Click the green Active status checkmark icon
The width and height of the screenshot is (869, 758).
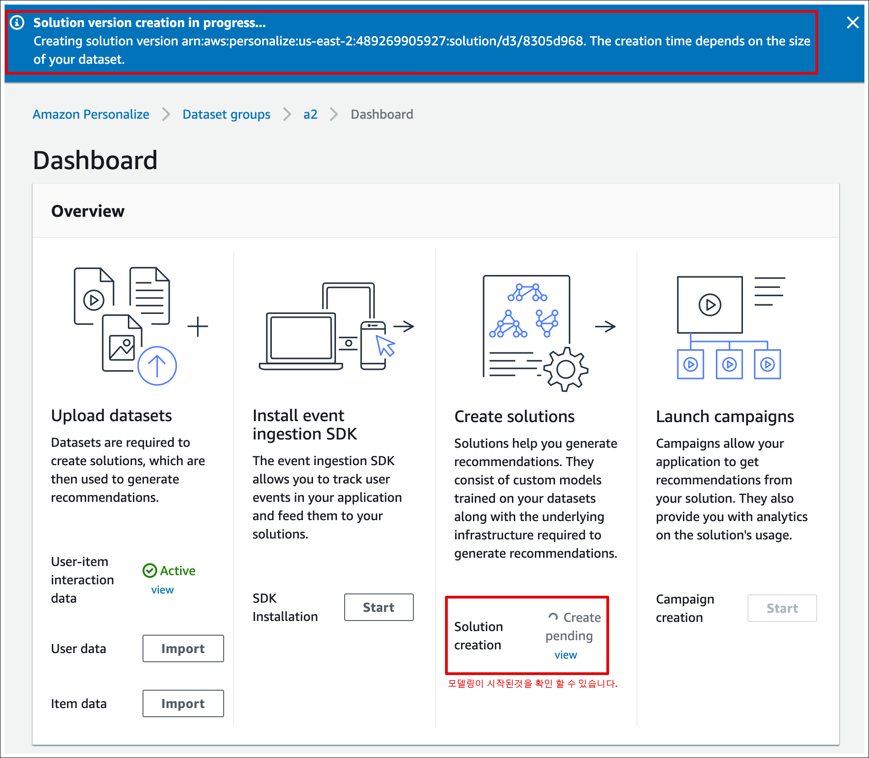[x=150, y=571]
